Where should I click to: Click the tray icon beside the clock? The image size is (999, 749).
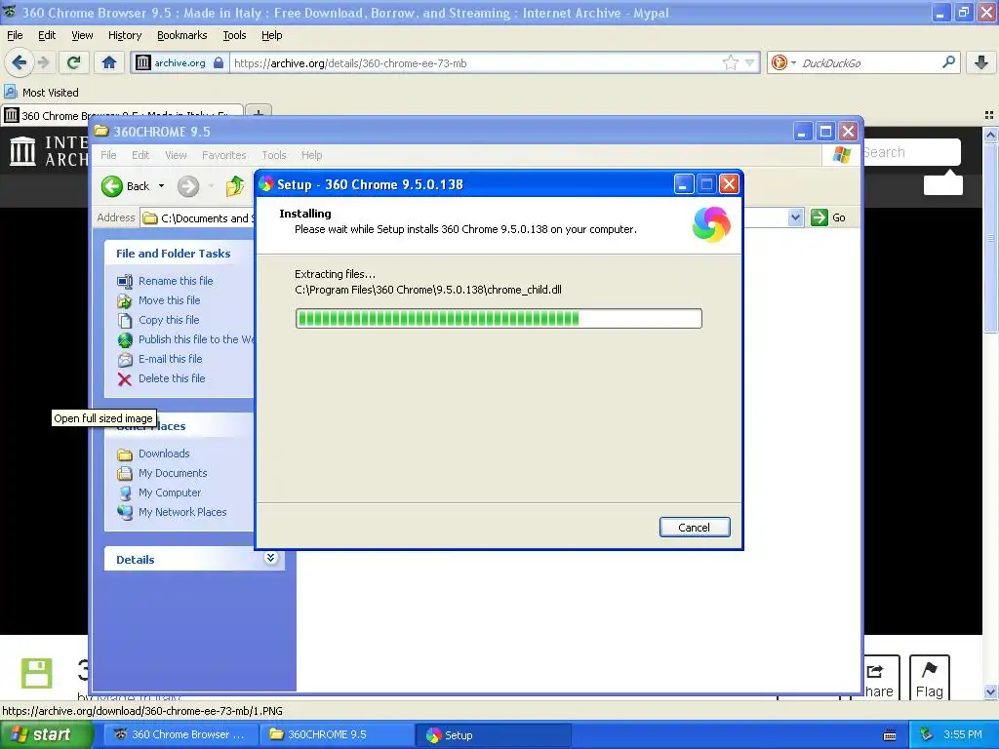pyautogui.click(x=927, y=734)
